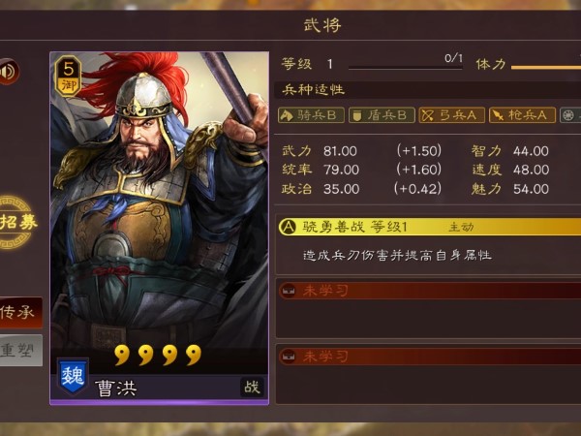The image size is (581, 436).
Task: Click the 曹洪 general portrait card
Action: [160, 228]
